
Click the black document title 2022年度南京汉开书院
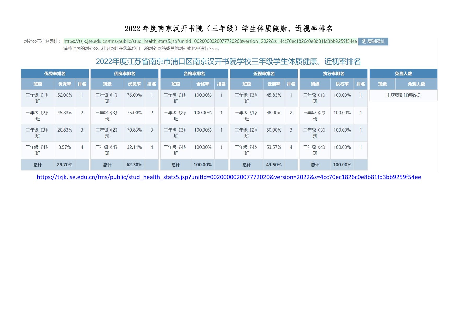click(229, 28)
